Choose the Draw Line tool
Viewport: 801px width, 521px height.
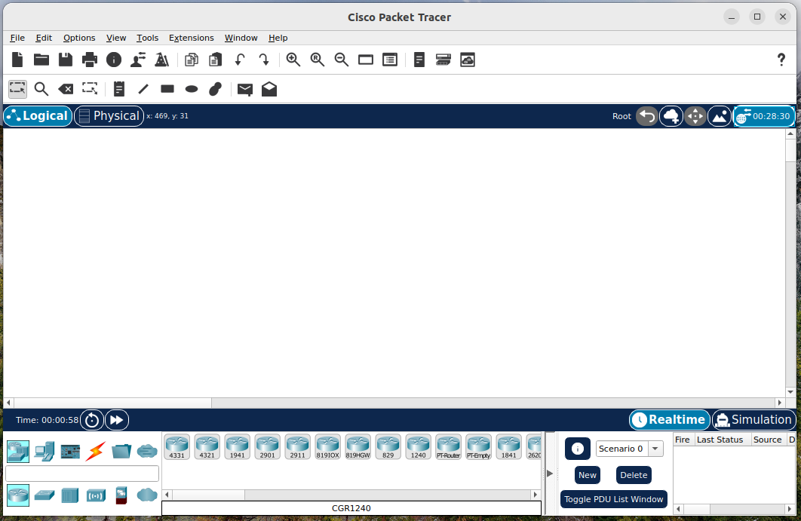click(143, 89)
